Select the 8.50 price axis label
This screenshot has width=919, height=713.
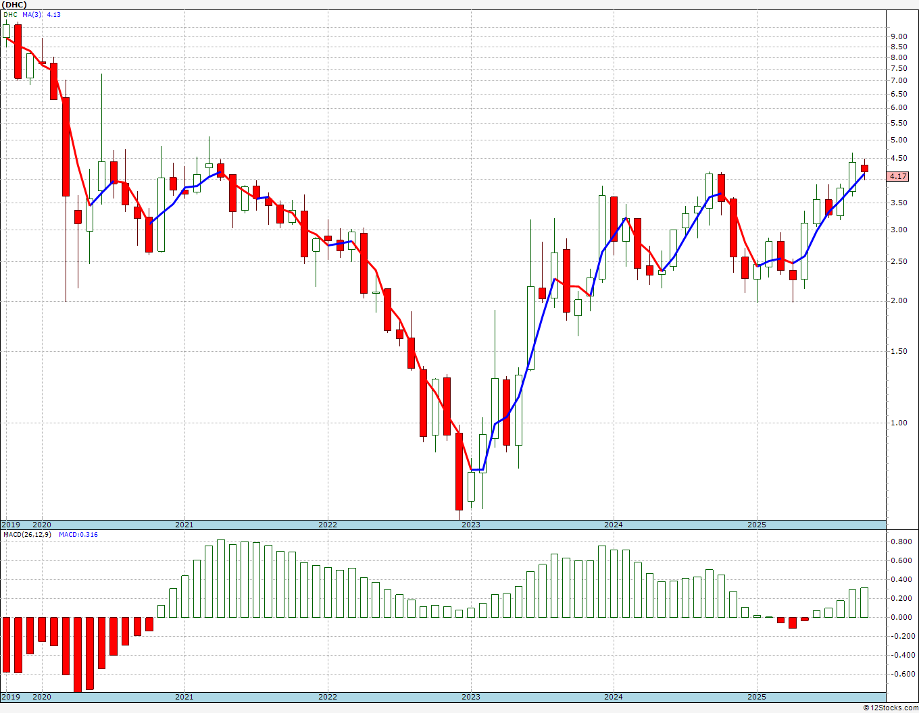click(x=899, y=47)
